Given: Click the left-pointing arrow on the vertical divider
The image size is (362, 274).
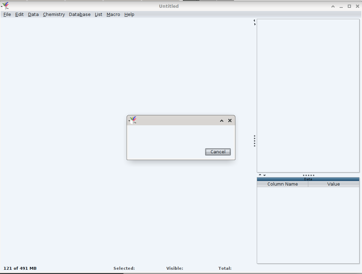Looking at the screenshot, I should [x=254, y=21].
